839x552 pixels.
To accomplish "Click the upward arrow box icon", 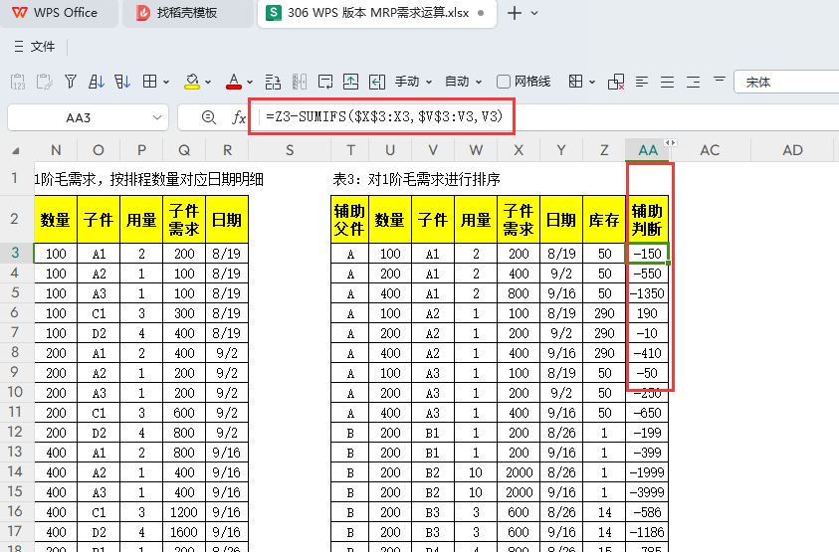I will (x=350, y=82).
